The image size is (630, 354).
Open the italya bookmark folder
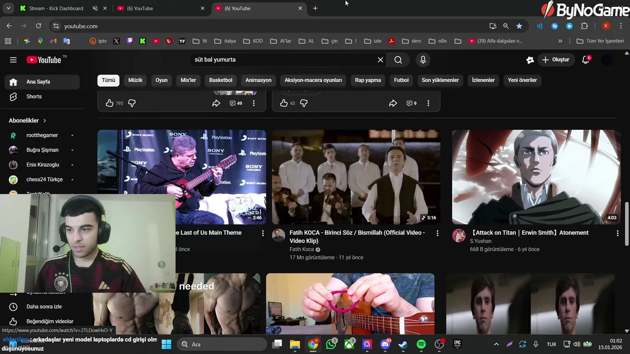click(225, 41)
